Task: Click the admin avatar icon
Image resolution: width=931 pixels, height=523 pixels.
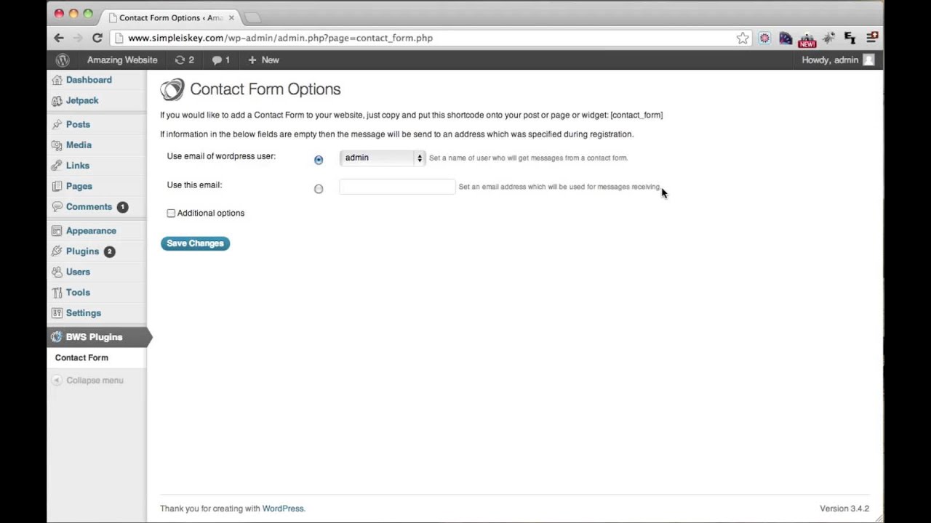Action: point(868,60)
